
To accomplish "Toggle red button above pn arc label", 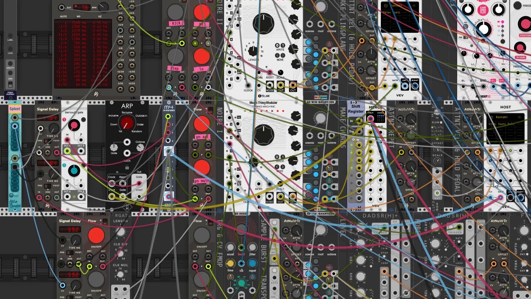I will [x=202, y=124].
